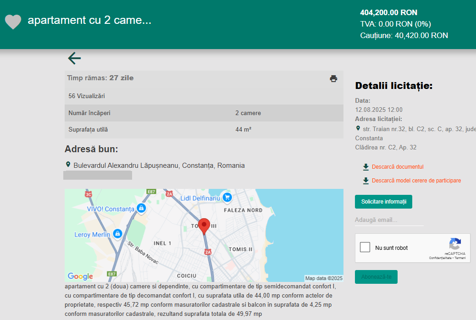
Task: Click Map data ©2025 attribution
Action: point(324,278)
